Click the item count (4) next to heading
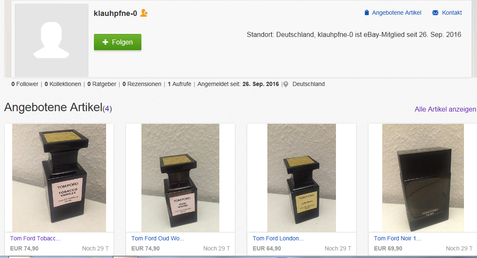 [x=107, y=109]
